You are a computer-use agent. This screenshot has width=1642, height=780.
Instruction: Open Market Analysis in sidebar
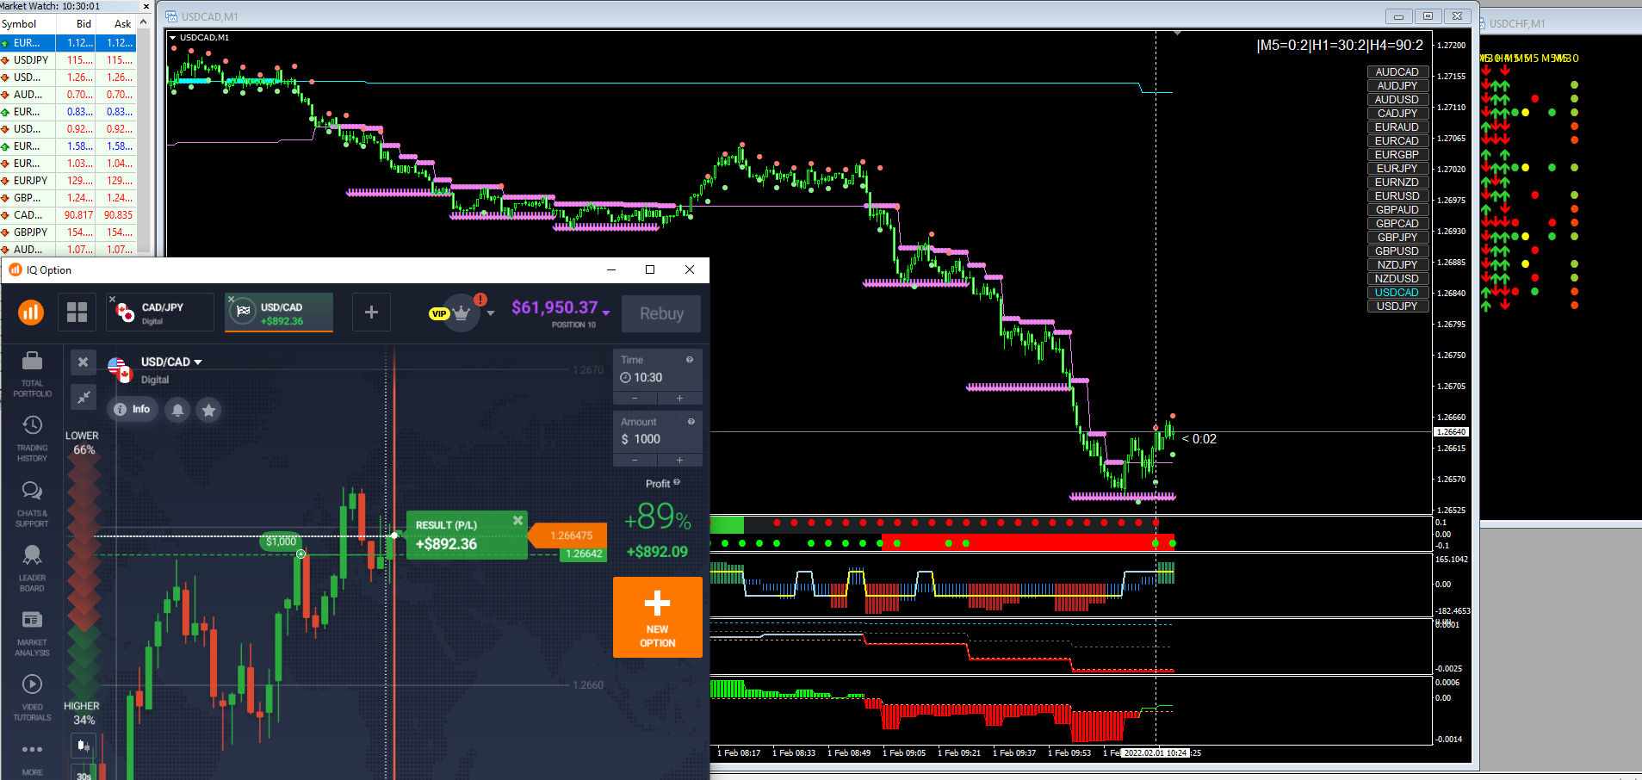32,634
